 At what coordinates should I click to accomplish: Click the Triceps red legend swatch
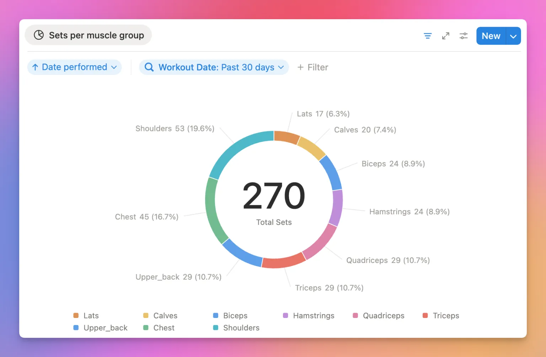(x=425, y=315)
